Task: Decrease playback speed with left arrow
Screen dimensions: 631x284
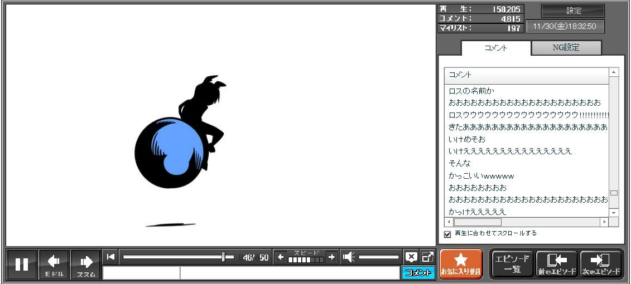Action: tap(281, 257)
